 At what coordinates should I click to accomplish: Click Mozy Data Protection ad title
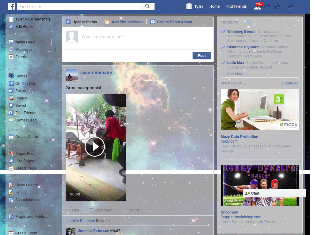point(239,137)
